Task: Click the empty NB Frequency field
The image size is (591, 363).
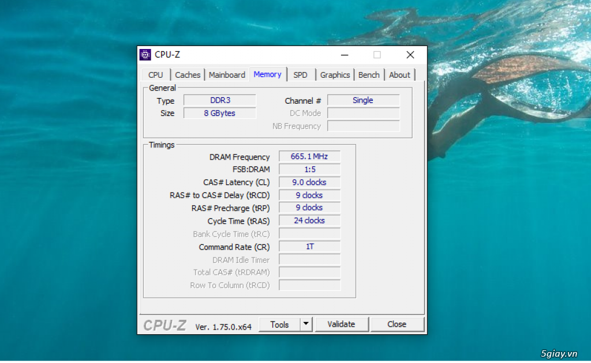Action: (364, 126)
